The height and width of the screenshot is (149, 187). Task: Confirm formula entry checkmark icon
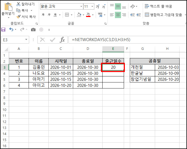click(x=53, y=40)
